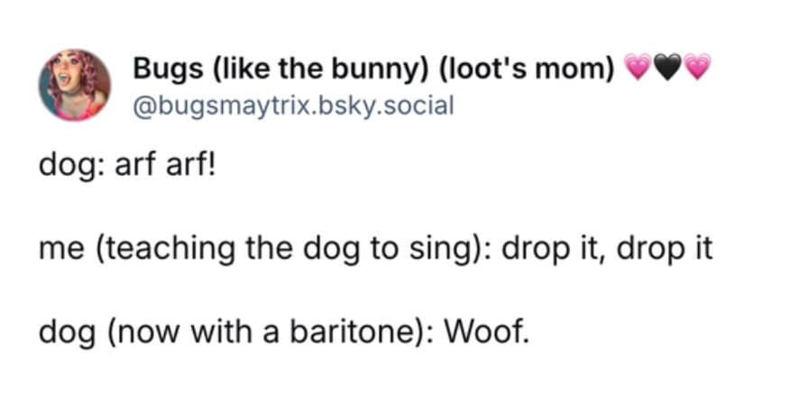Open the @bugsmaytrix.bsky.social handle link
This screenshot has height=393, width=799.
coord(293,105)
